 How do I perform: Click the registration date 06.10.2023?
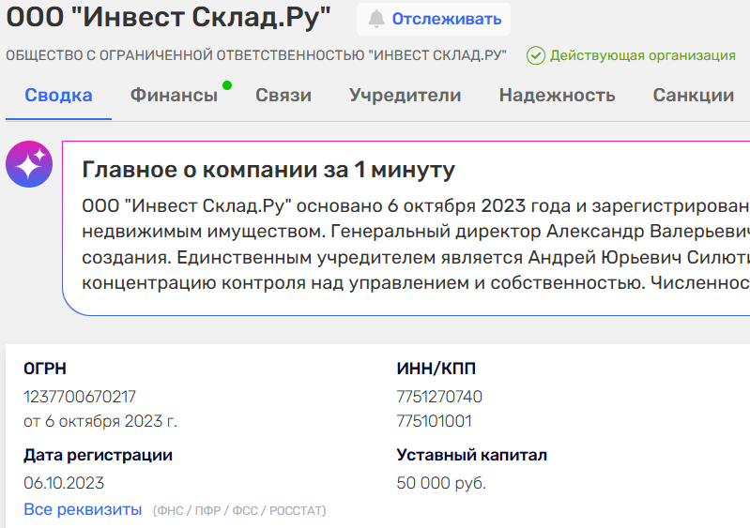point(64,483)
